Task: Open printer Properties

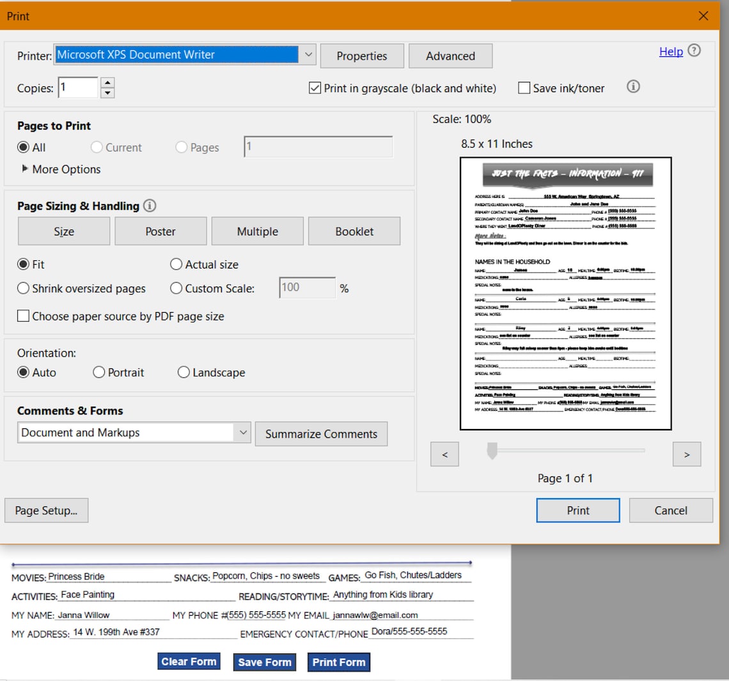Action: click(362, 56)
